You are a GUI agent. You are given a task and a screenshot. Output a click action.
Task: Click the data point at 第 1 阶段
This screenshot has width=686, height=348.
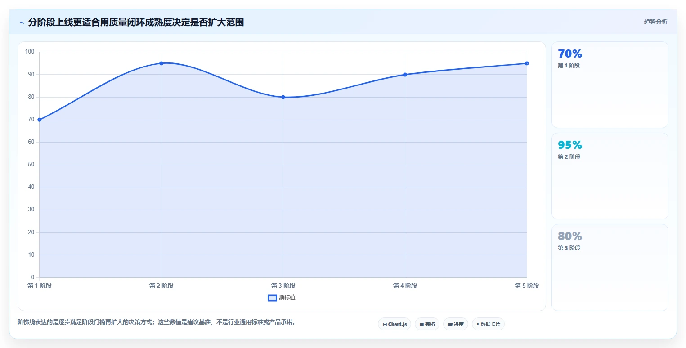pyautogui.click(x=40, y=120)
